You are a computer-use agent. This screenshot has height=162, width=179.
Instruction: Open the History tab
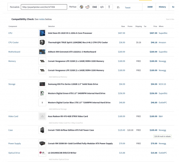pyautogui.click(x=162, y=7)
